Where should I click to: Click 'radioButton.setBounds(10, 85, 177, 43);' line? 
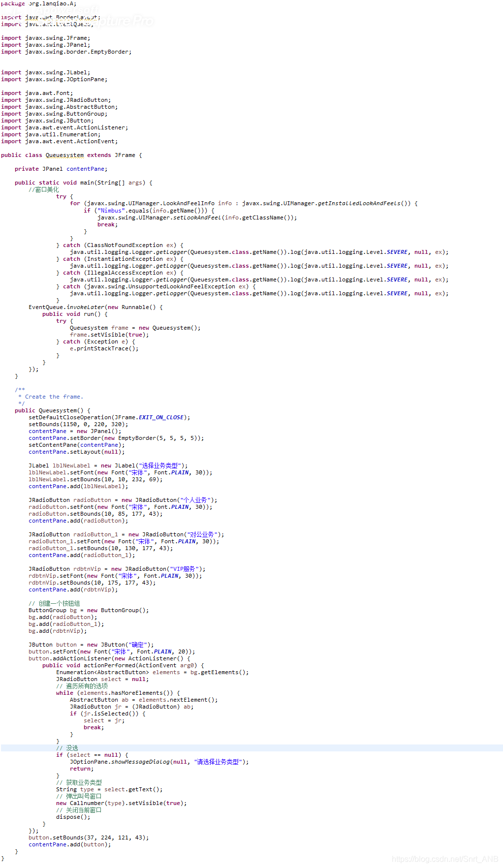pyautogui.click(x=95, y=514)
